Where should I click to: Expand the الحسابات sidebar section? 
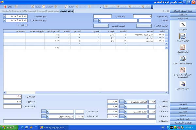click(183, 108)
